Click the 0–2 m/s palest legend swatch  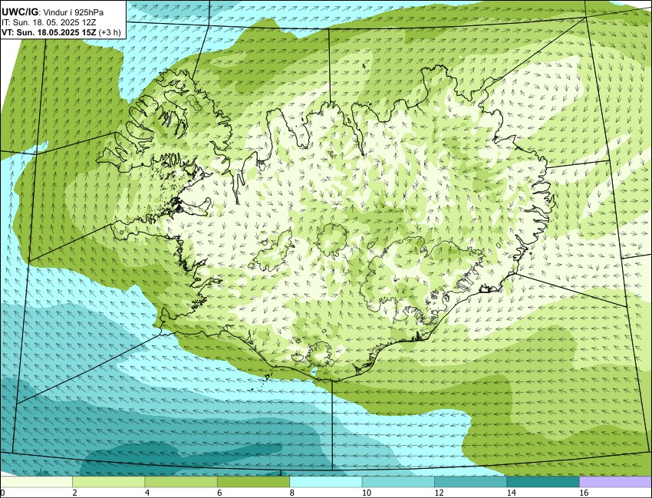(x=36, y=482)
